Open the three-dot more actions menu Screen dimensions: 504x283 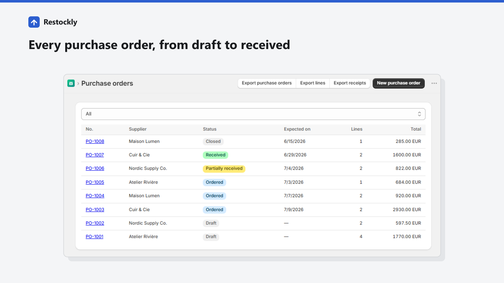434,83
